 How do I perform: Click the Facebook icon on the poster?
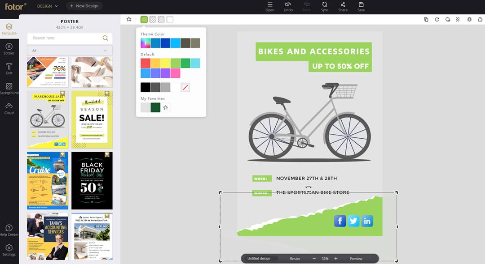click(340, 221)
